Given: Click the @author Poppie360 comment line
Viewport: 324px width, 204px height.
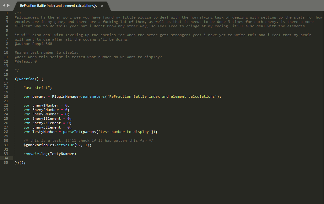Looking at the screenshot, I should 33,44.
